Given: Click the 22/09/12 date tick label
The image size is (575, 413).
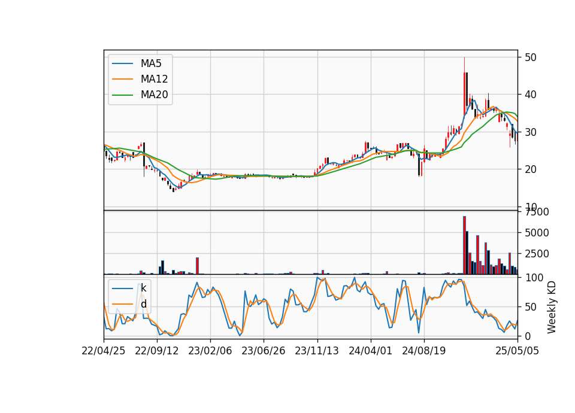Looking at the screenshot, I should point(157,351).
